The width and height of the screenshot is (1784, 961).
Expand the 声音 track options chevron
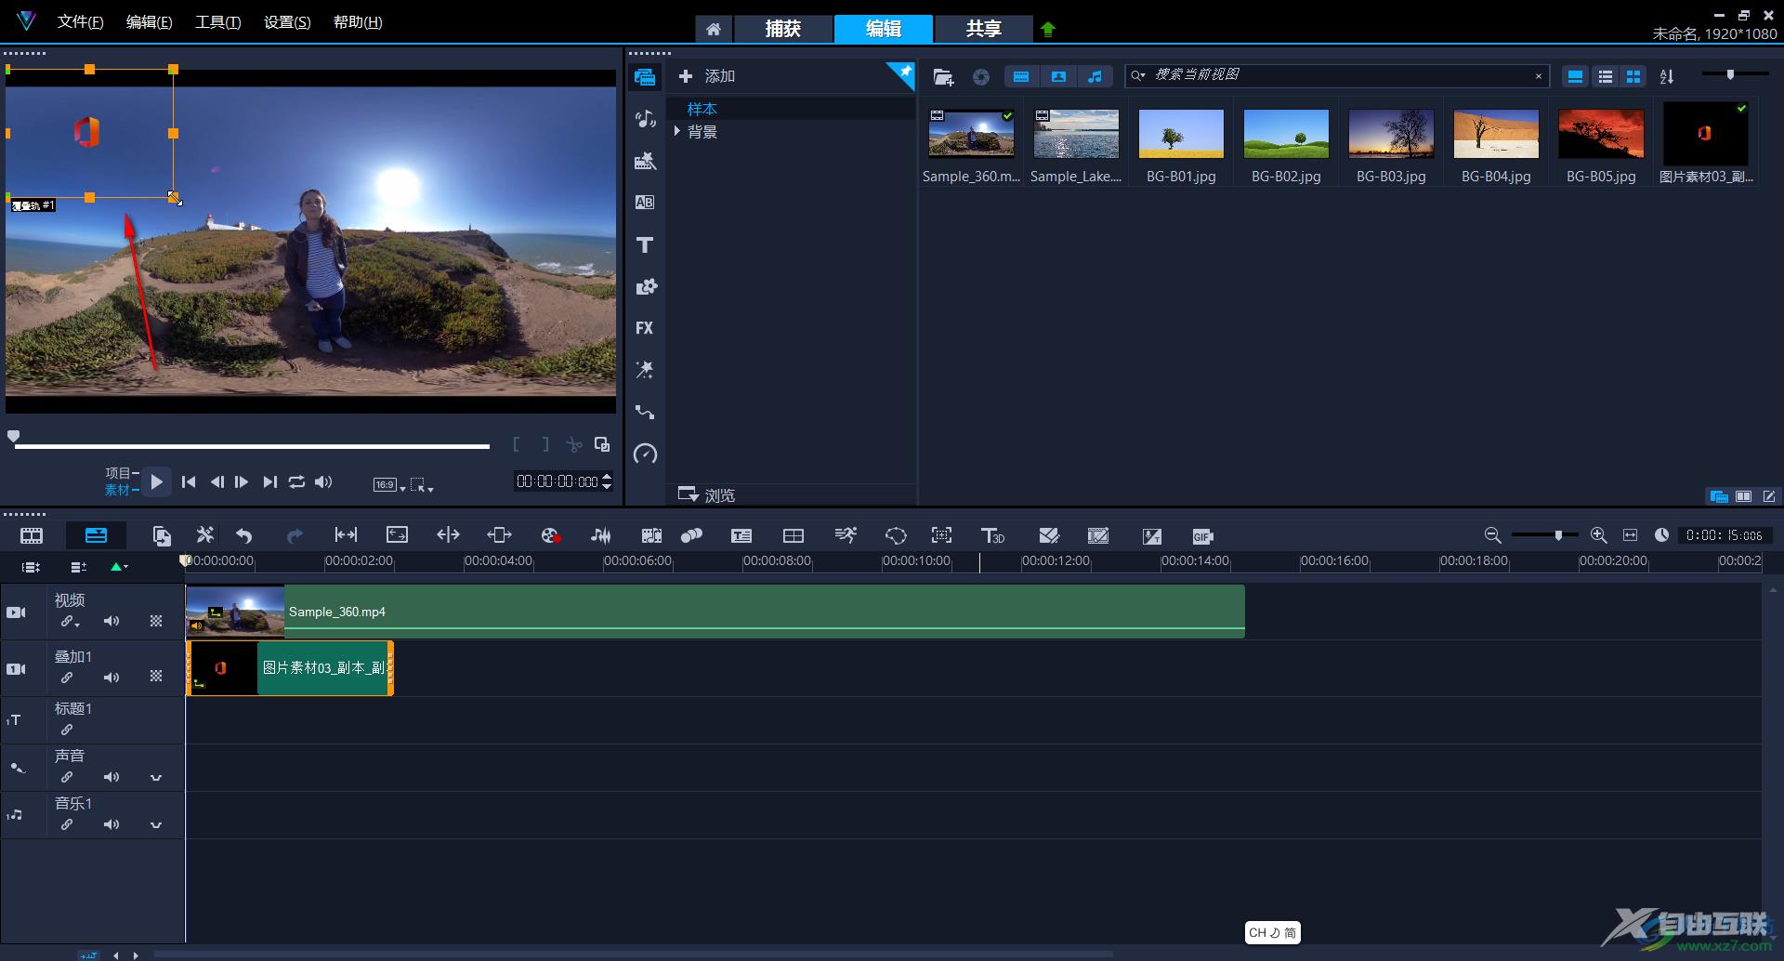156,777
